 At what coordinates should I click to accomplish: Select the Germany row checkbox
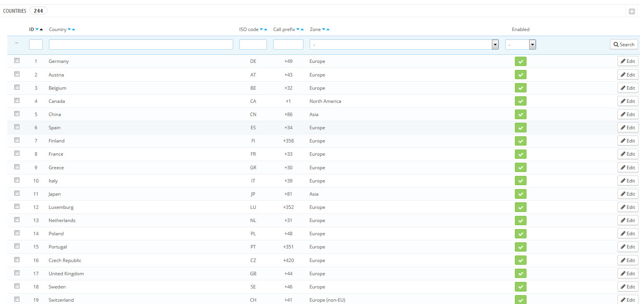coord(17,61)
